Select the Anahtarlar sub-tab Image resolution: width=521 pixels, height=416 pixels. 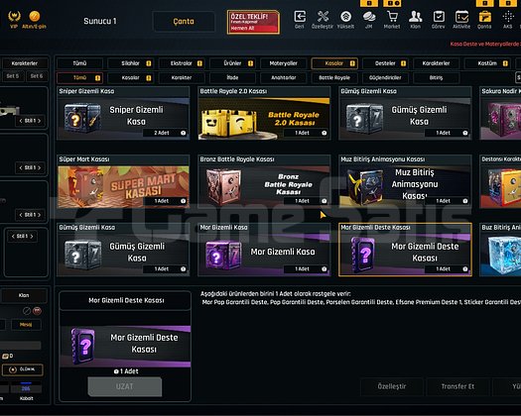pos(284,77)
